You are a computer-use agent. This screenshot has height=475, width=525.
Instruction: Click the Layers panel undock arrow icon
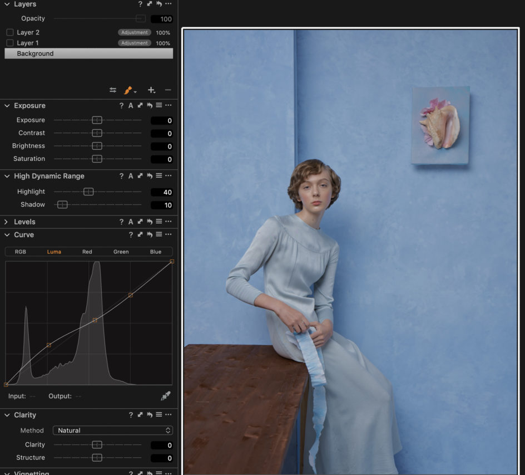coord(150,4)
